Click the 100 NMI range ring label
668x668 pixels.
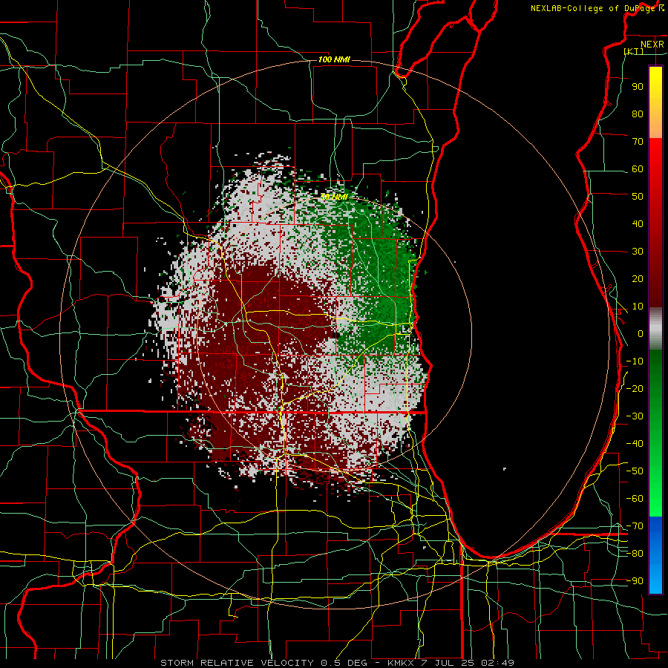click(334, 59)
